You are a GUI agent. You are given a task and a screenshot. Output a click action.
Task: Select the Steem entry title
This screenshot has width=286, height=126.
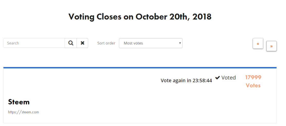coord(19,102)
